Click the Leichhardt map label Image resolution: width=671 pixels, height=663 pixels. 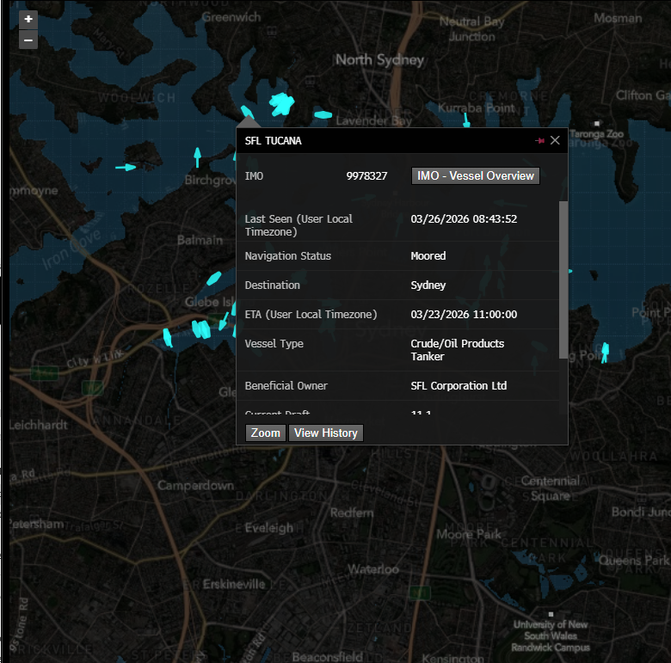[x=39, y=425]
